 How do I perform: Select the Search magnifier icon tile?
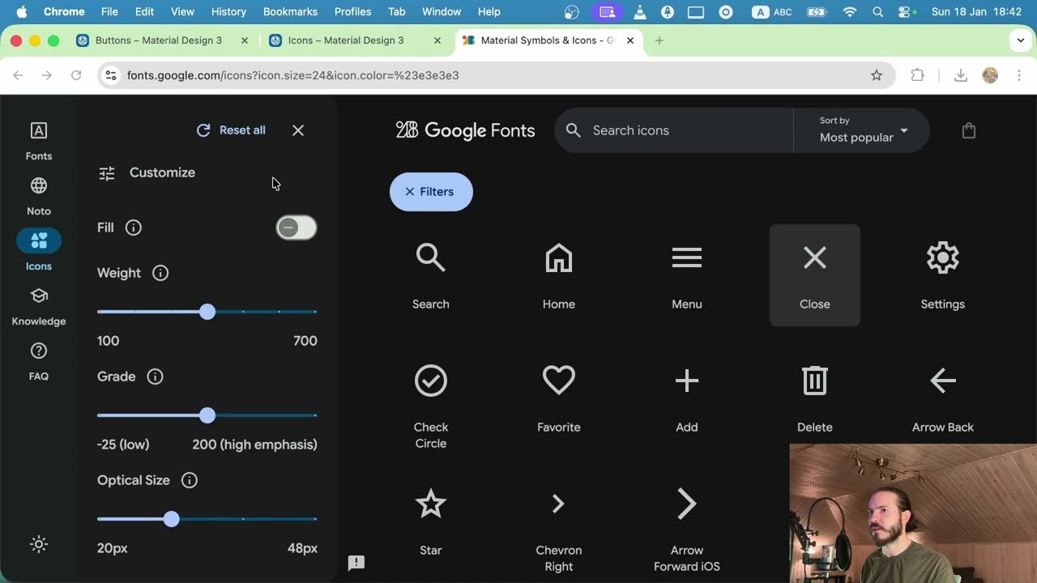click(x=430, y=275)
